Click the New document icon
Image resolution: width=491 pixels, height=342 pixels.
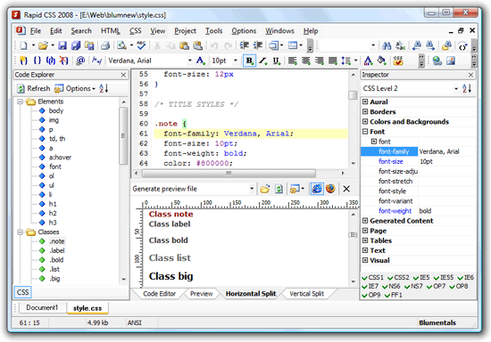pyautogui.click(x=24, y=45)
